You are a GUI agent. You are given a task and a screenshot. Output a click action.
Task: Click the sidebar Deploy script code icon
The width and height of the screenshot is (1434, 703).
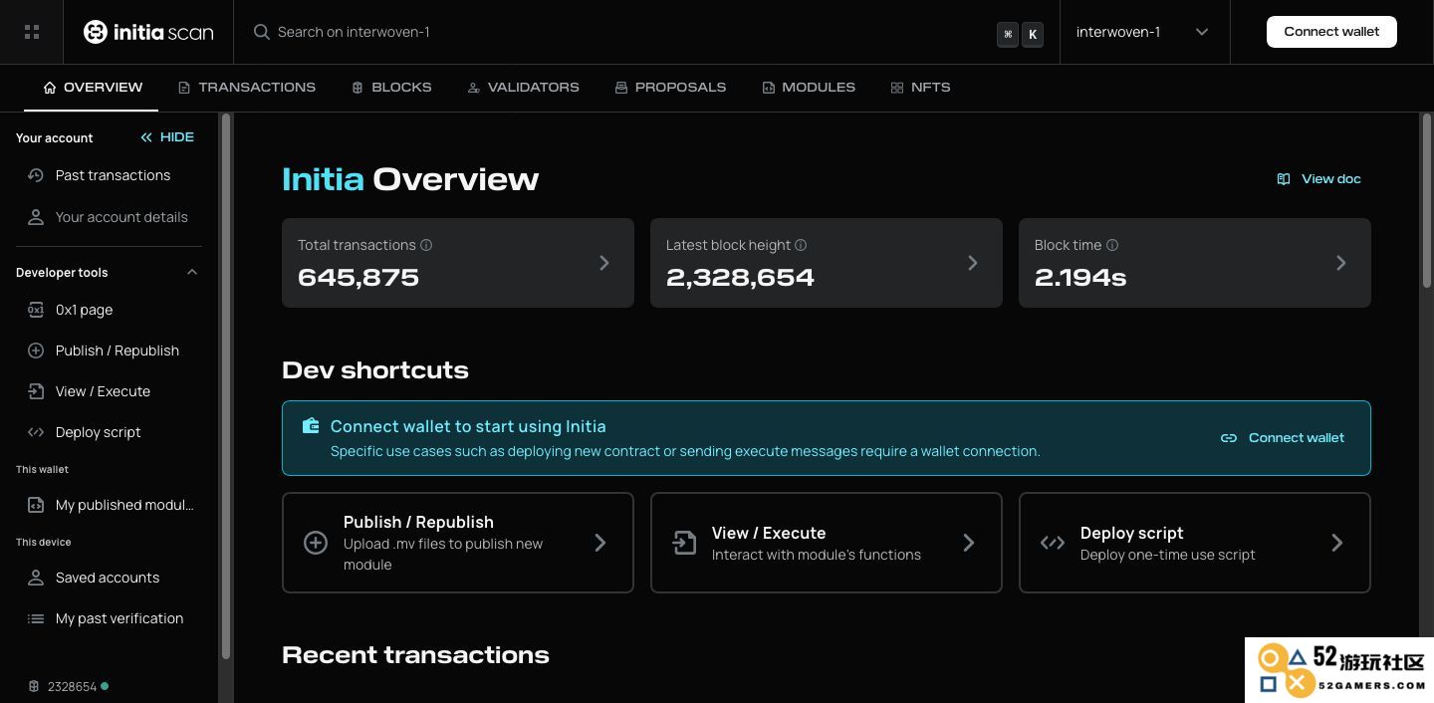pos(36,432)
